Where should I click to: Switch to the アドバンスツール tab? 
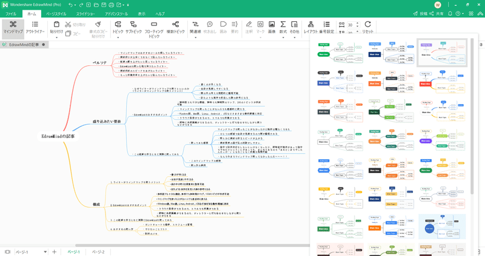116,14
